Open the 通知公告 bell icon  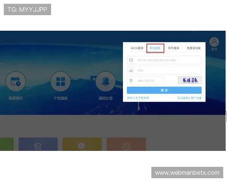[106, 82]
